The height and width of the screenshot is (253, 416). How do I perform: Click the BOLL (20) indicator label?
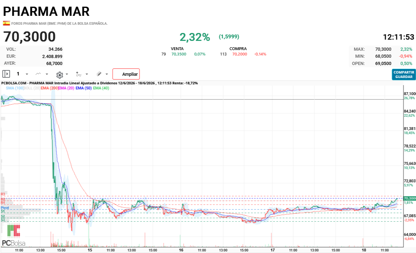click(32, 88)
